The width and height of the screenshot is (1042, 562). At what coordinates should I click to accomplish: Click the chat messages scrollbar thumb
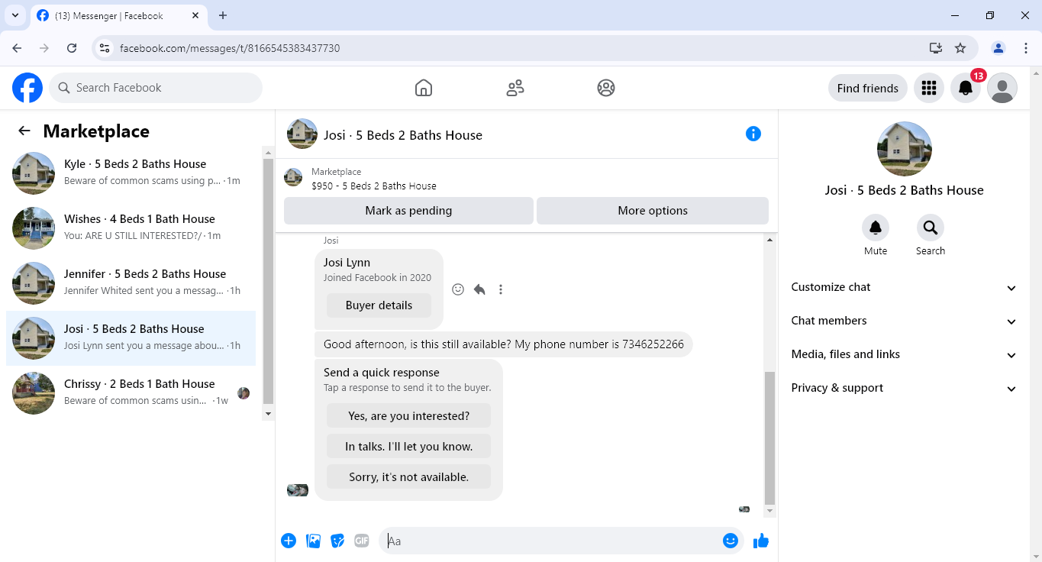pyautogui.click(x=769, y=439)
